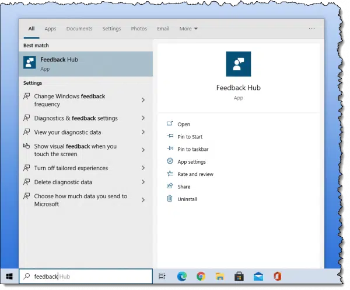The image size is (350, 290).
Task: Expand View your diagnostic data chevron
Action: (143, 132)
